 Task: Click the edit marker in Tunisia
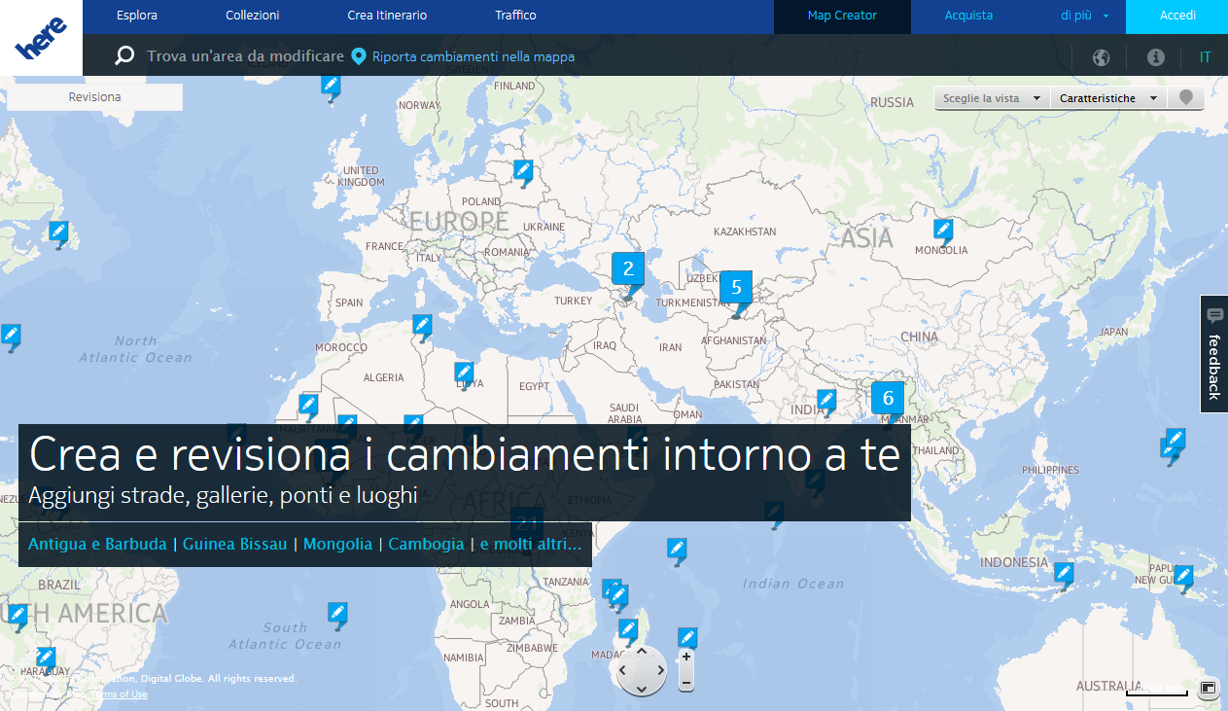pos(422,326)
